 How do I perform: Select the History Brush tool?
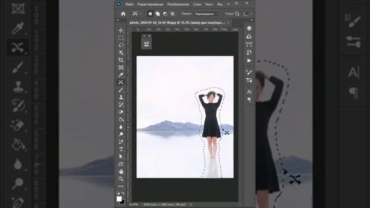pos(121,105)
